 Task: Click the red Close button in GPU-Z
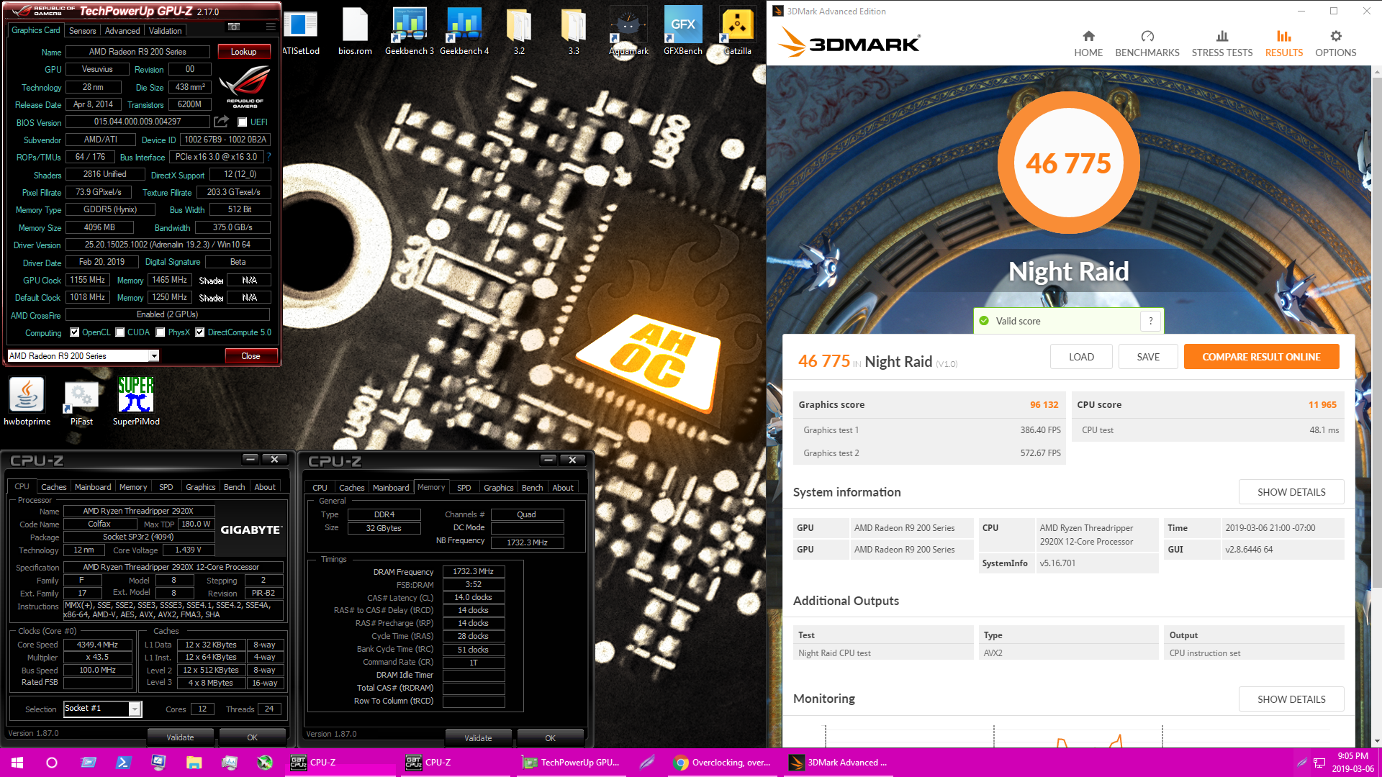(250, 356)
